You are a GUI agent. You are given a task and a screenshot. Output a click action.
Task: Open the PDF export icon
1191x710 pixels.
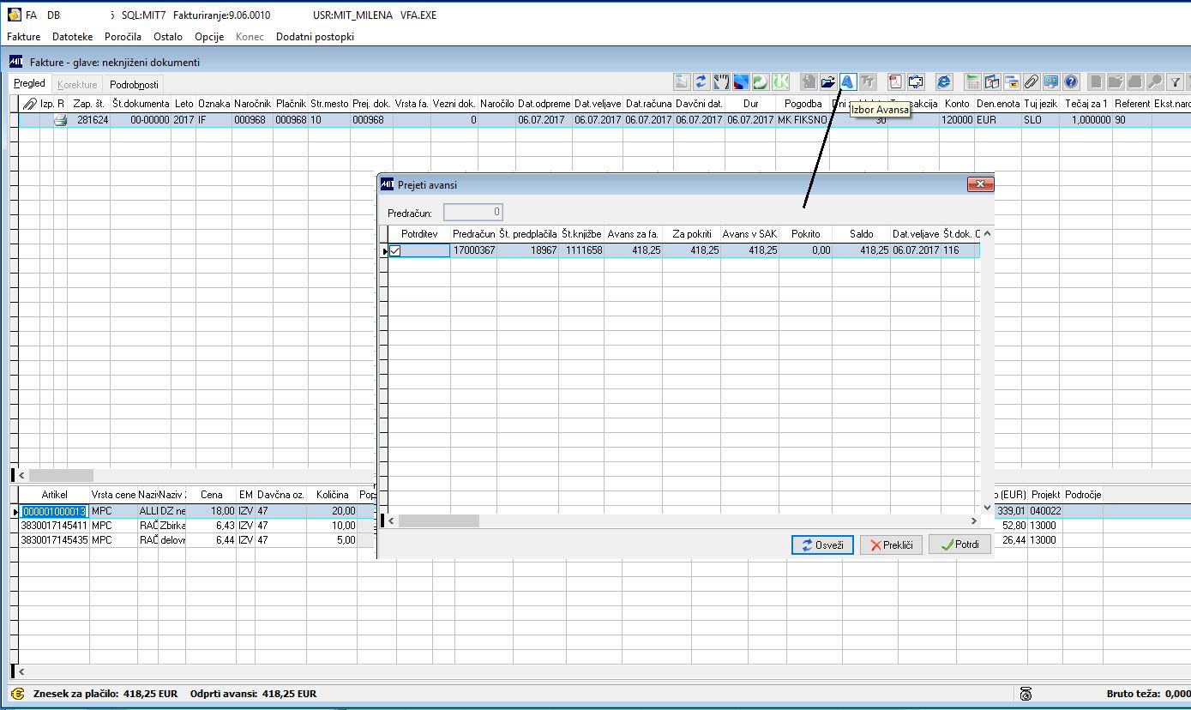(x=895, y=81)
